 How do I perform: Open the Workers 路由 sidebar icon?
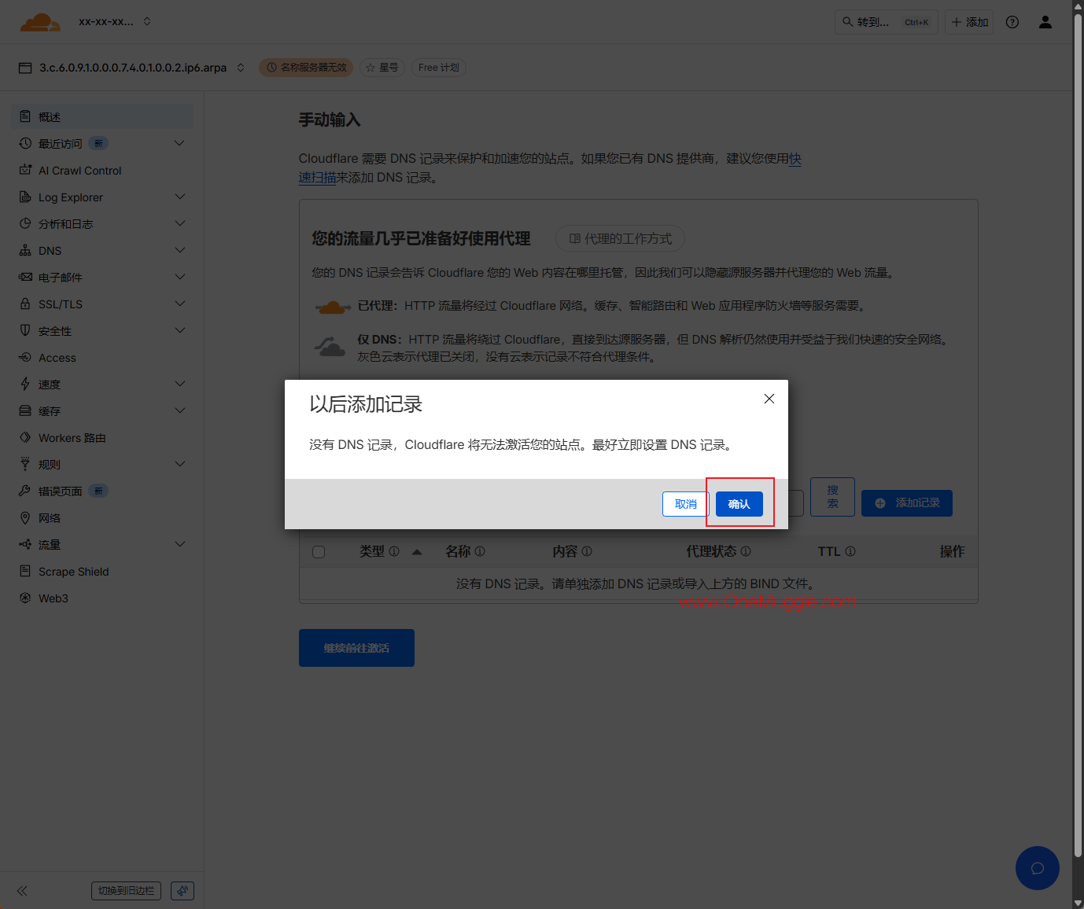[x=25, y=437]
